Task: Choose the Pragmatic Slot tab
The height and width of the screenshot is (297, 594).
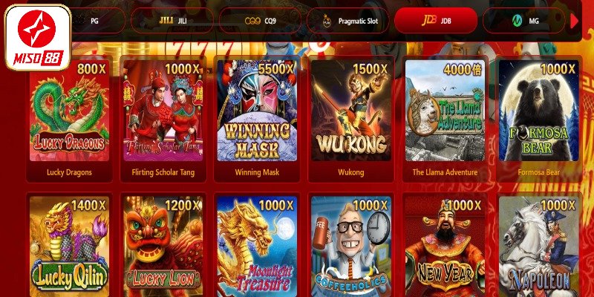Action: point(348,21)
